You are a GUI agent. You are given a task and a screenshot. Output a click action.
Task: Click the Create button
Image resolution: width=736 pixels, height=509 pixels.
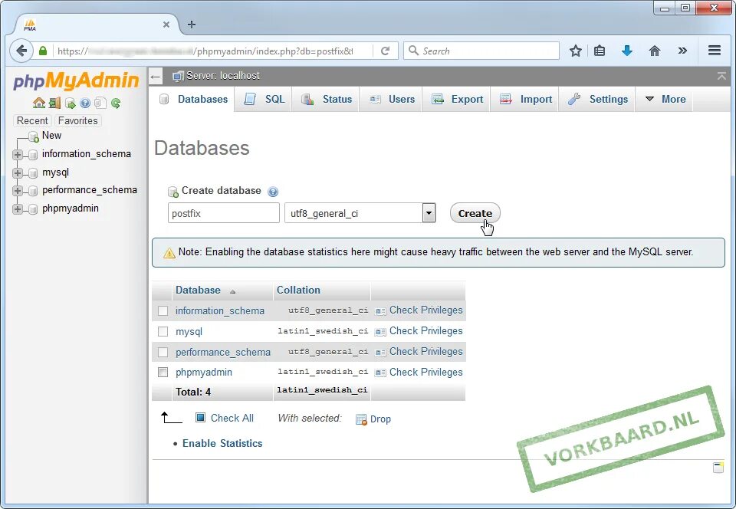pos(475,213)
